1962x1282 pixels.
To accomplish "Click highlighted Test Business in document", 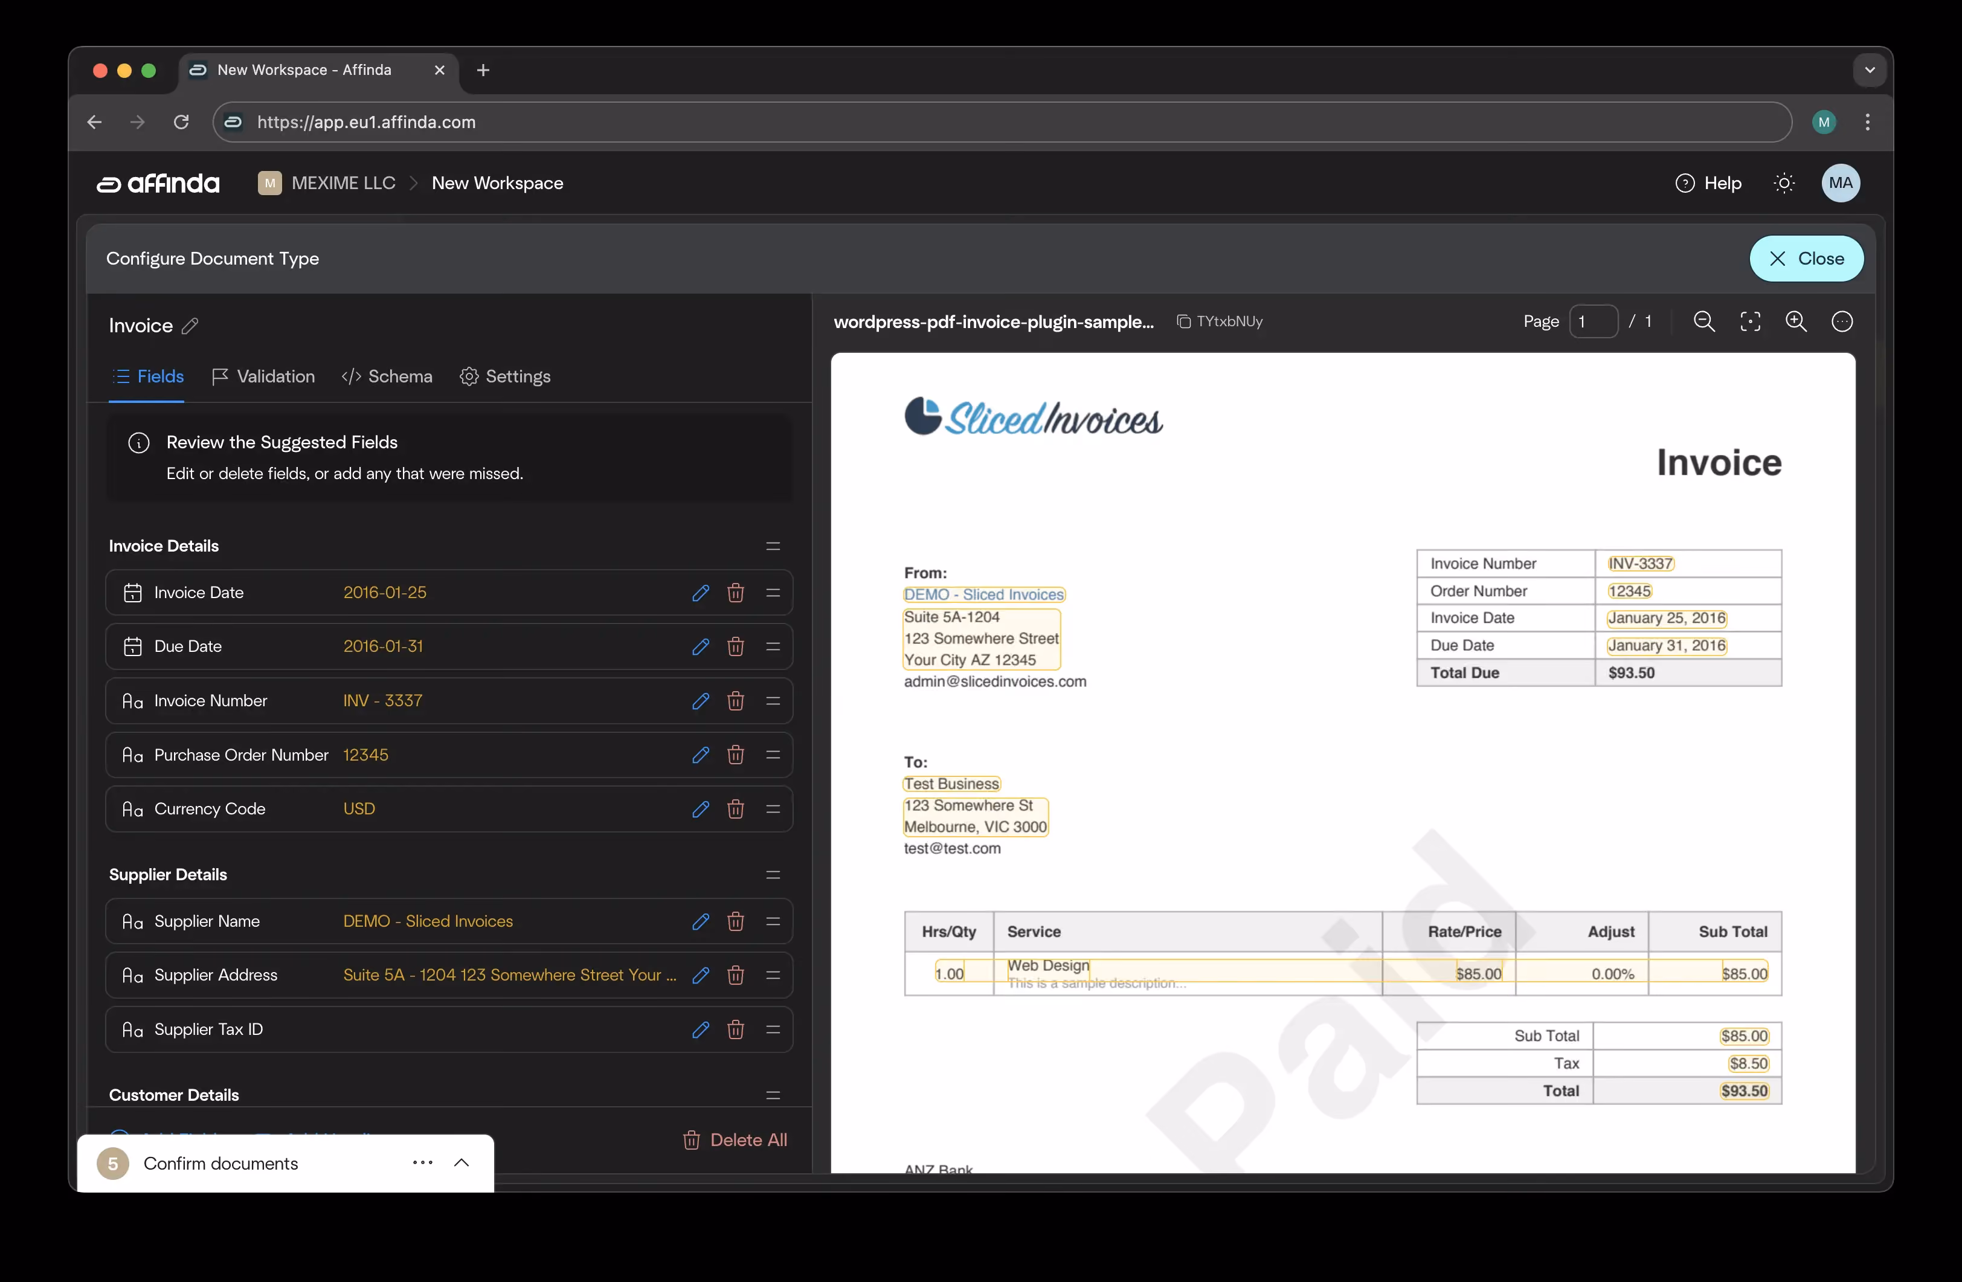I will point(951,784).
